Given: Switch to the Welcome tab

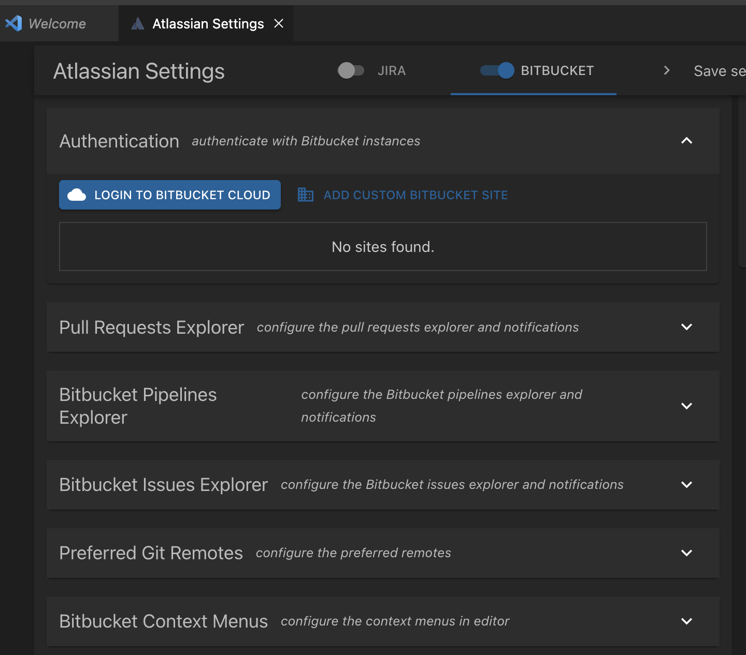Looking at the screenshot, I should [x=57, y=24].
